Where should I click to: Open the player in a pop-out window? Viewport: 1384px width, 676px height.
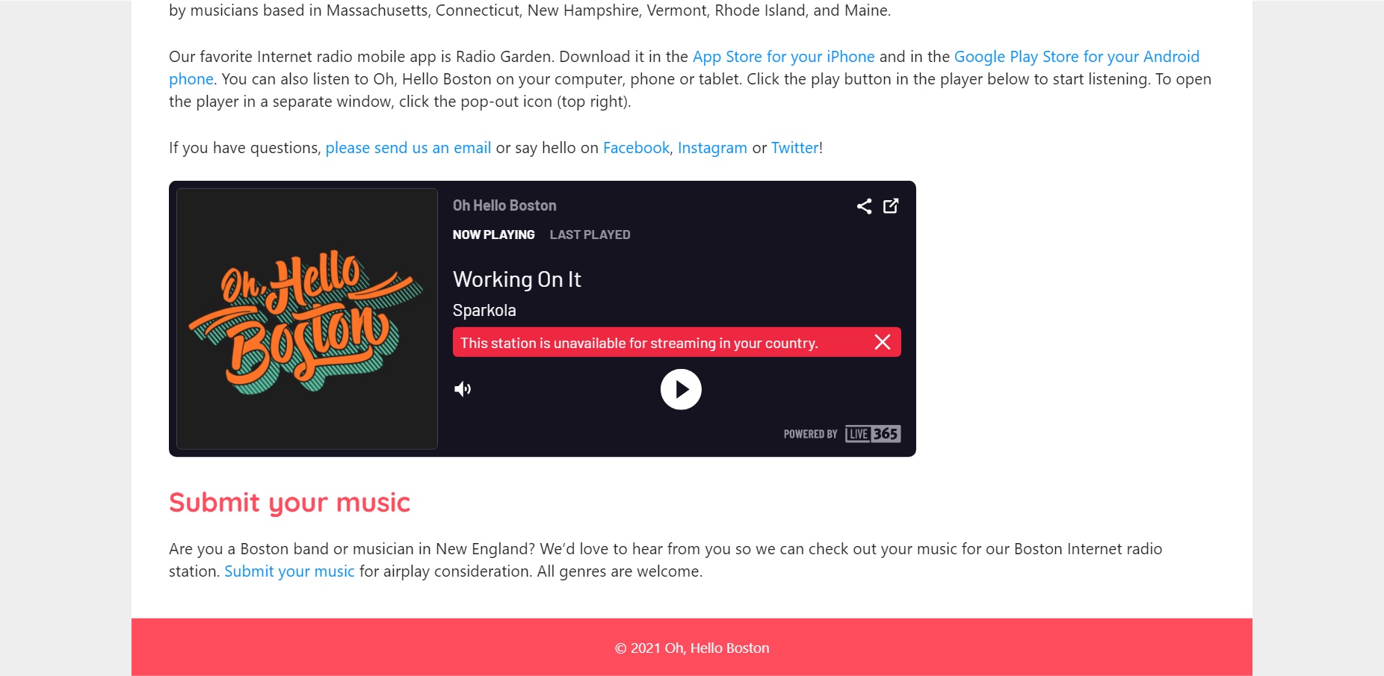(x=891, y=206)
